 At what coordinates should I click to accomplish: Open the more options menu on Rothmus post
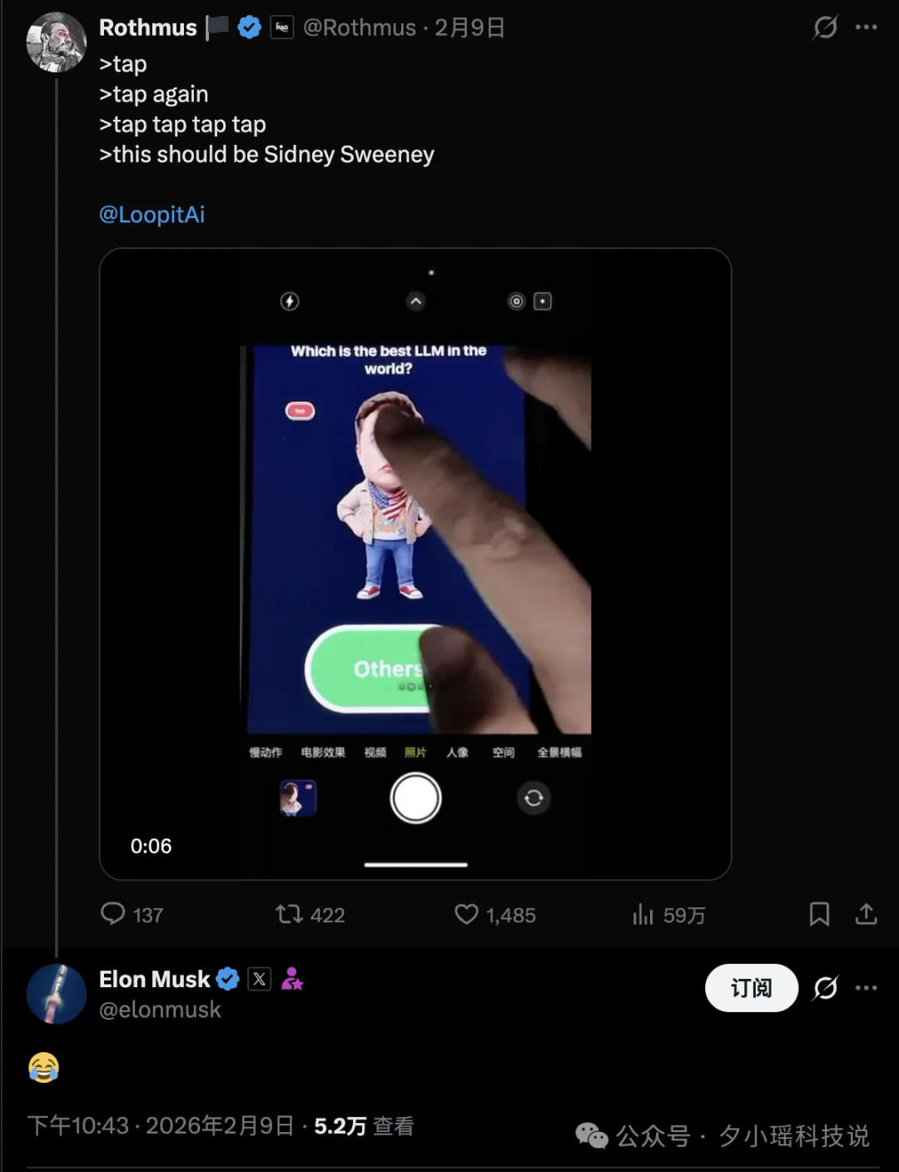click(x=867, y=28)
